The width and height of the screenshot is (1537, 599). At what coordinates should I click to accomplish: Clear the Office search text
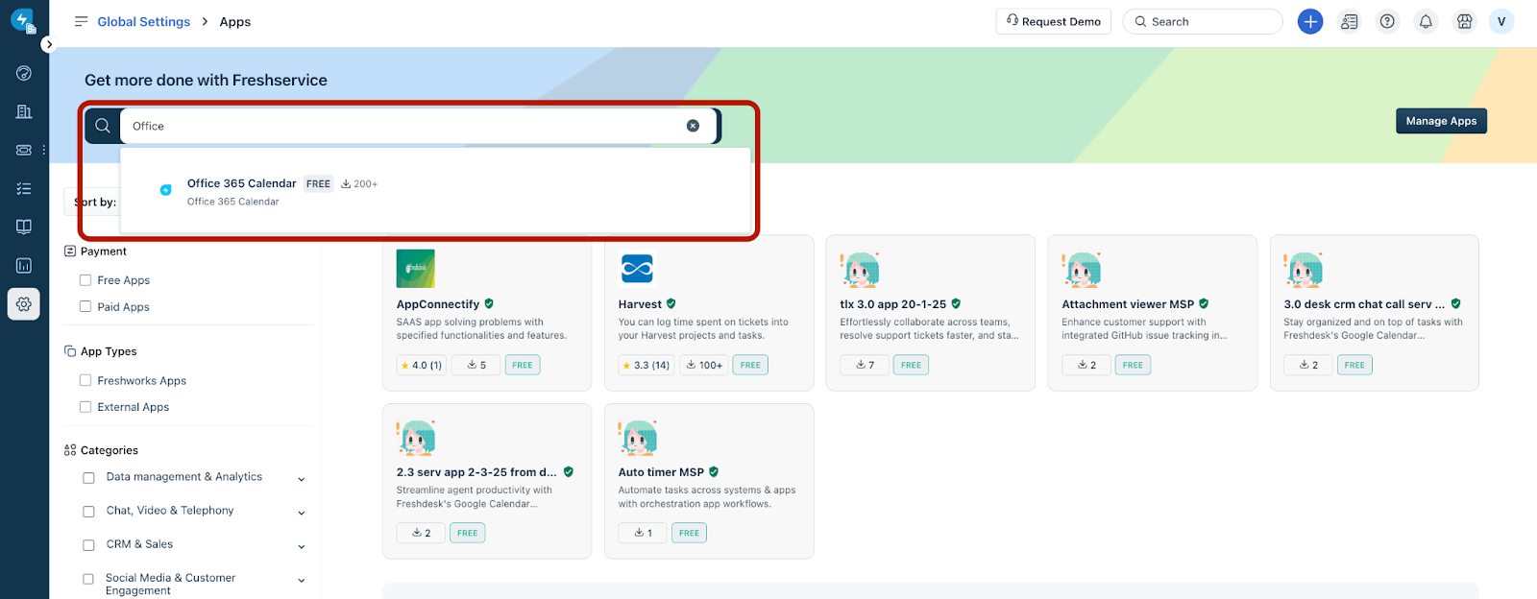tap(693, 126)
